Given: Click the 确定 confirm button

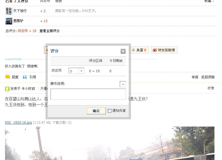Looking at the screenshot, I should coord(96,111).
